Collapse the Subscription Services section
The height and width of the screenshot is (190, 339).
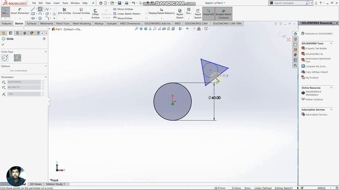pos(331,110)
